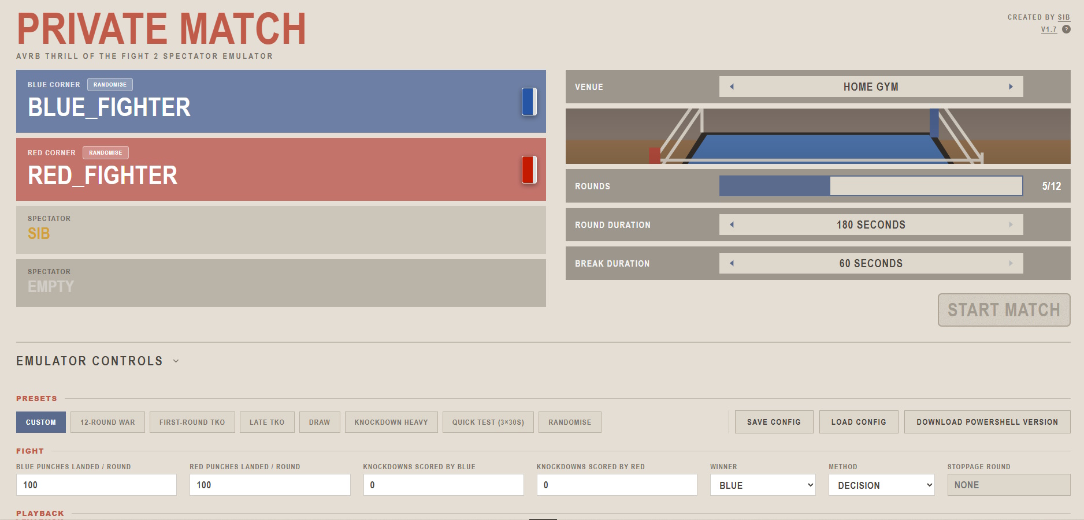Viewport: 1084px width, 520px height.
Task: Click the 180 SECONDS value
Action: pos(871,225)
